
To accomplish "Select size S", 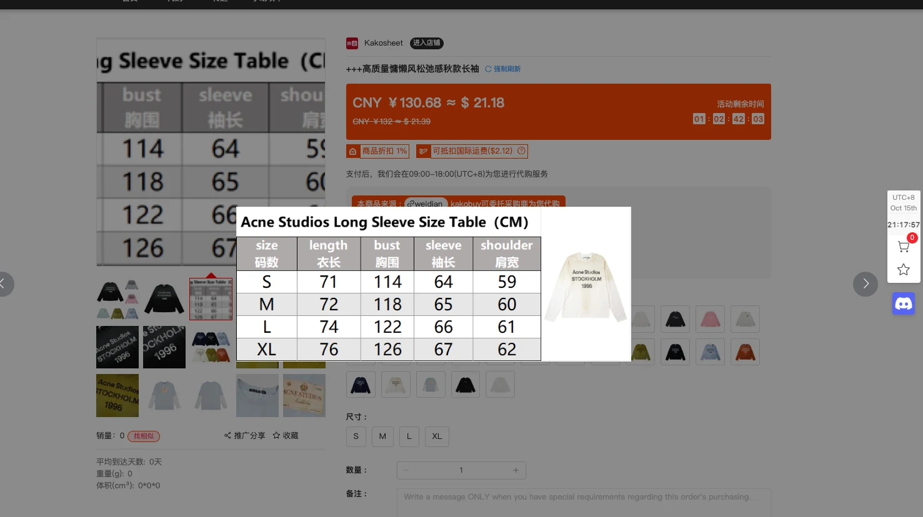I will (x=356, y=436).
